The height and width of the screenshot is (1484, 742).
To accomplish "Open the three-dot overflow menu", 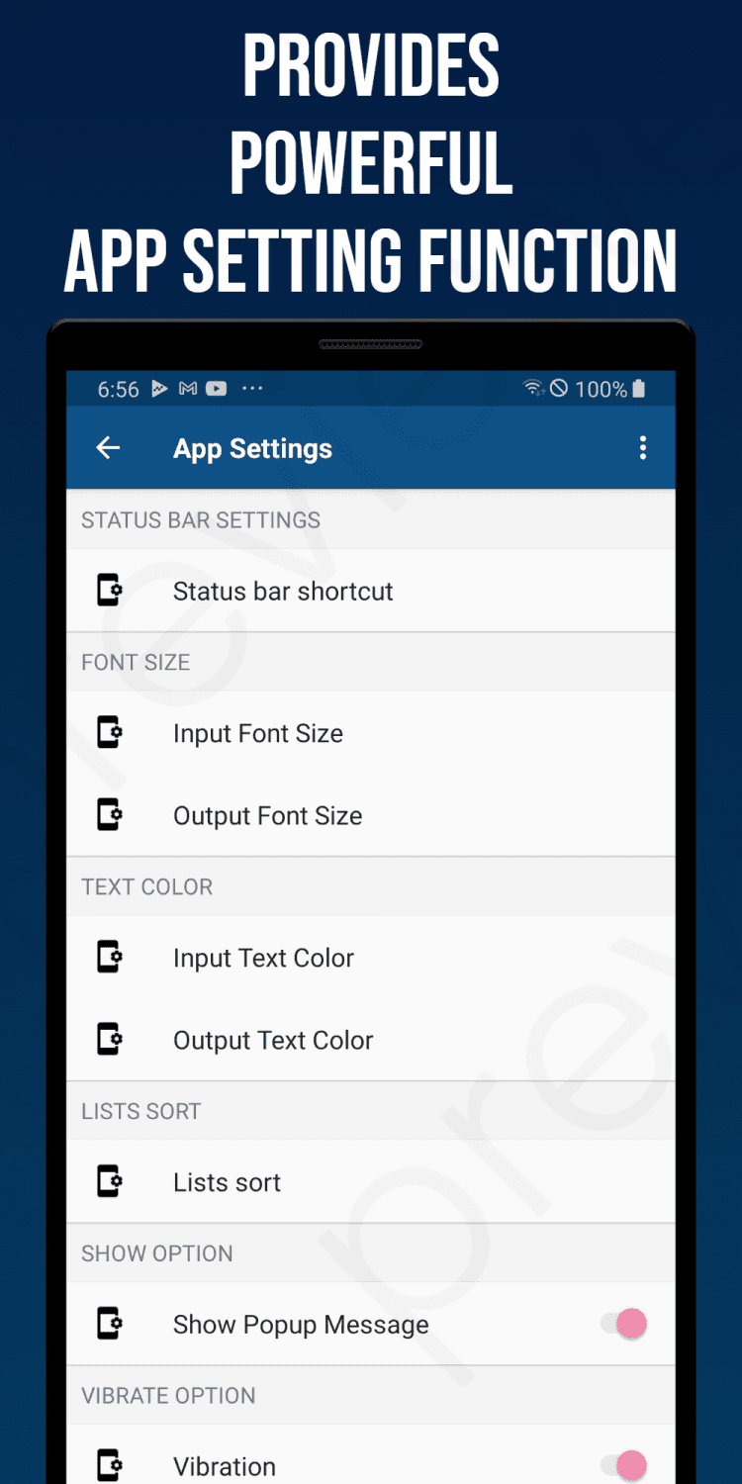I will click(643, 448).
